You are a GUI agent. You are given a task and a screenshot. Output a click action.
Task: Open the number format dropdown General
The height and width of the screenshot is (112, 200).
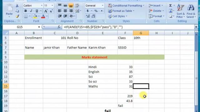[x=102, y=6]
